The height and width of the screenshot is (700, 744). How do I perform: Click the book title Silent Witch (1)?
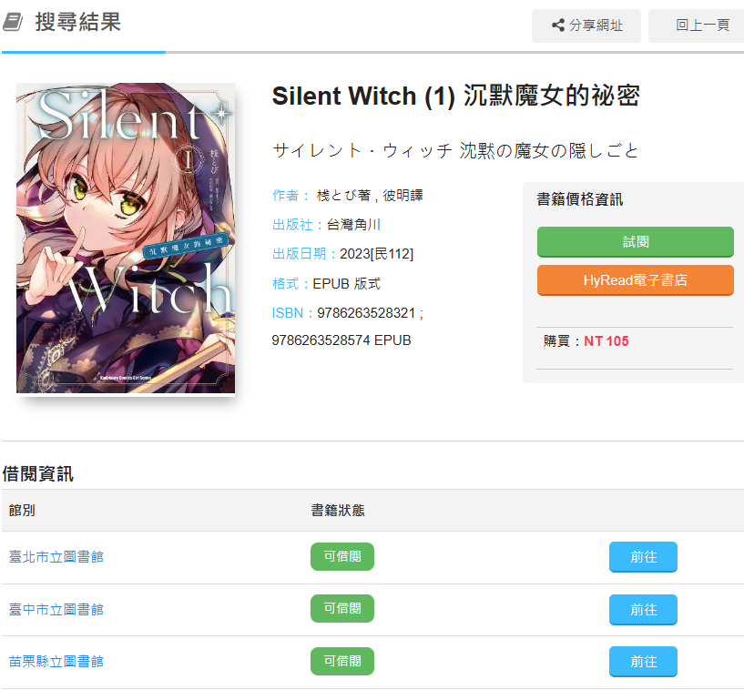coord(363,96)
